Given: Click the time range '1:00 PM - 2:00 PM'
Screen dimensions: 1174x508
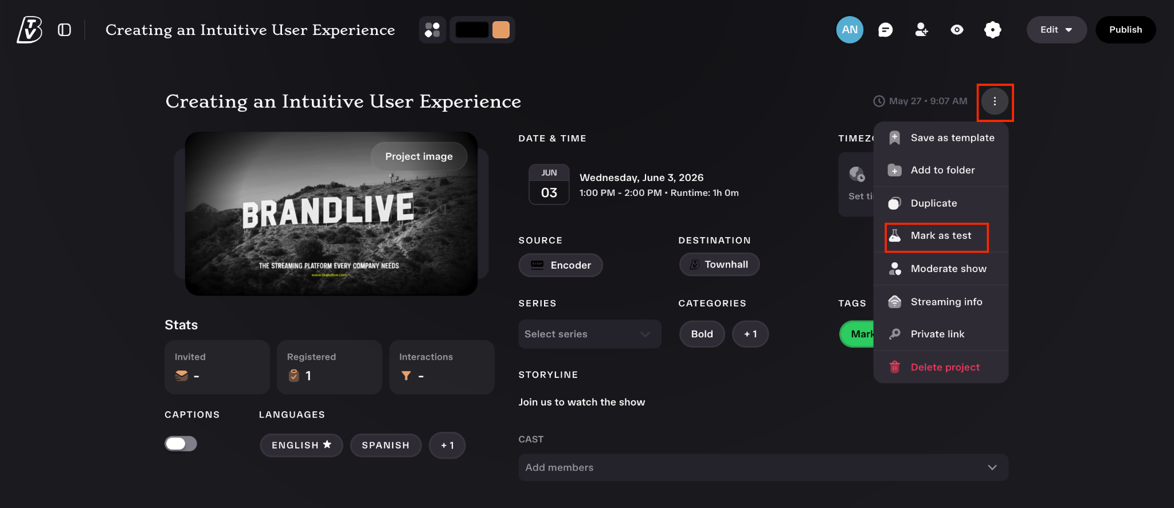Looking at the screenshot, I should coord(621,193).
